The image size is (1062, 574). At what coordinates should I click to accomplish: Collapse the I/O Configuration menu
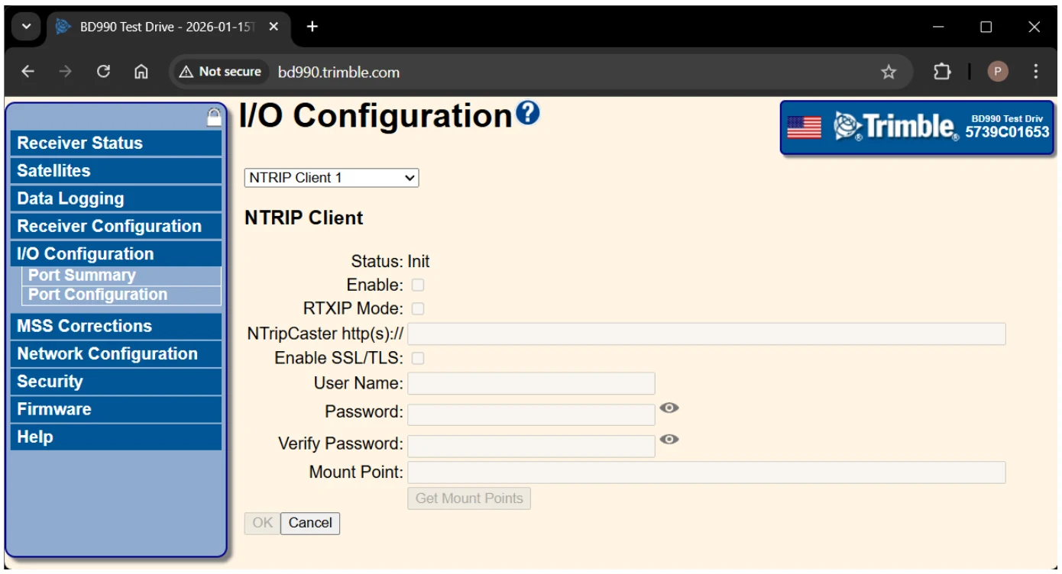pyautogui.click(x=116, y=254)
